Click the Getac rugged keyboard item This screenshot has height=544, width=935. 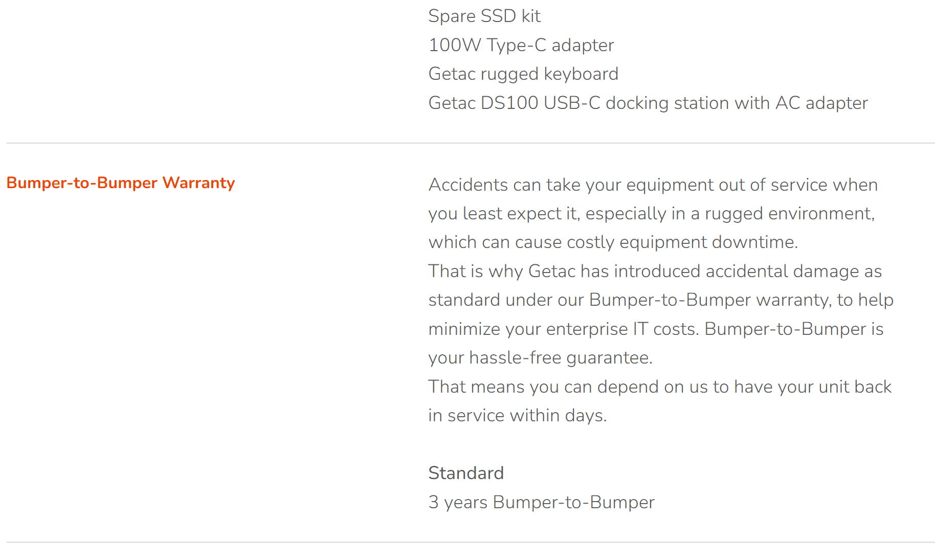pyautogui.click(x=523, y=74)
